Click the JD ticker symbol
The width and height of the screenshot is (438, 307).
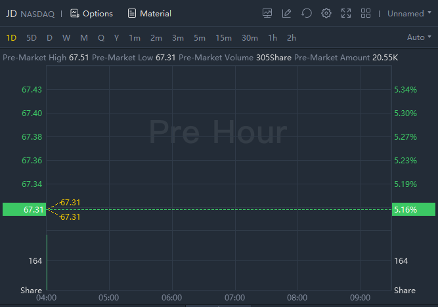pos(11,13)
